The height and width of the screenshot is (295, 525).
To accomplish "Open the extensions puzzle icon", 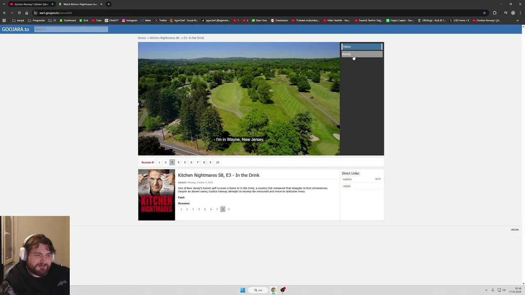I will (495, 13).
